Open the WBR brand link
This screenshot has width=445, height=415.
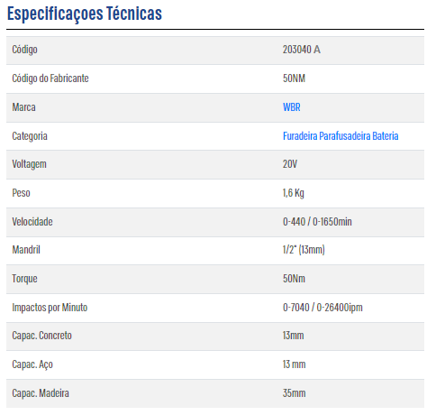point(291,107)
